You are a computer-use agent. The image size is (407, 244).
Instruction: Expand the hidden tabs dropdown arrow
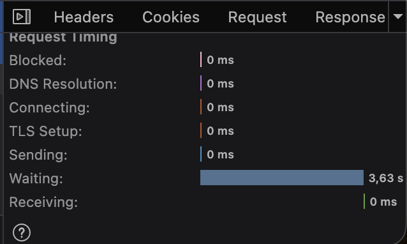point(397,17)
